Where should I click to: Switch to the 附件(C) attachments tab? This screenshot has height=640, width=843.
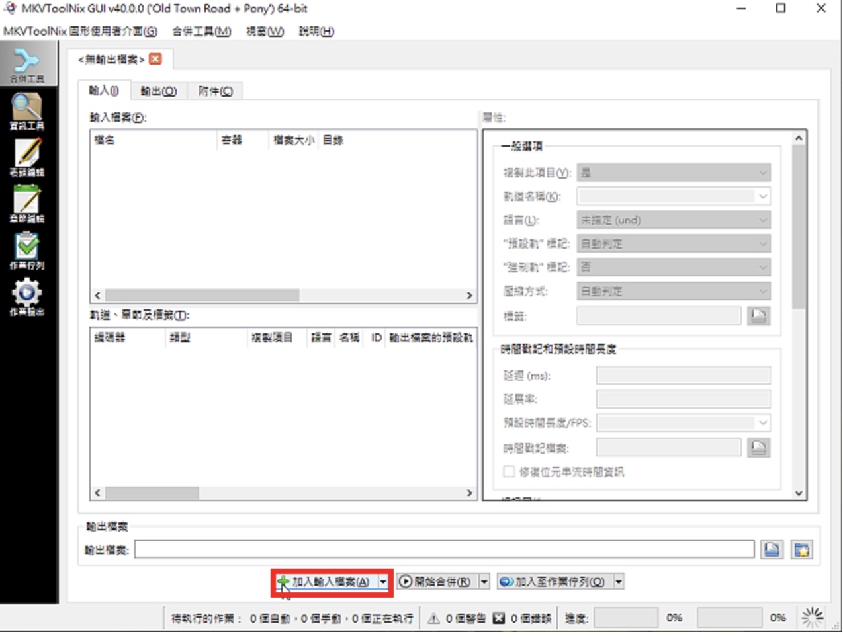click(216, 91)
